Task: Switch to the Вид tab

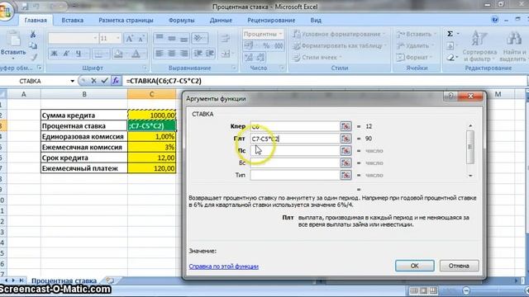Action: [316, 20]
